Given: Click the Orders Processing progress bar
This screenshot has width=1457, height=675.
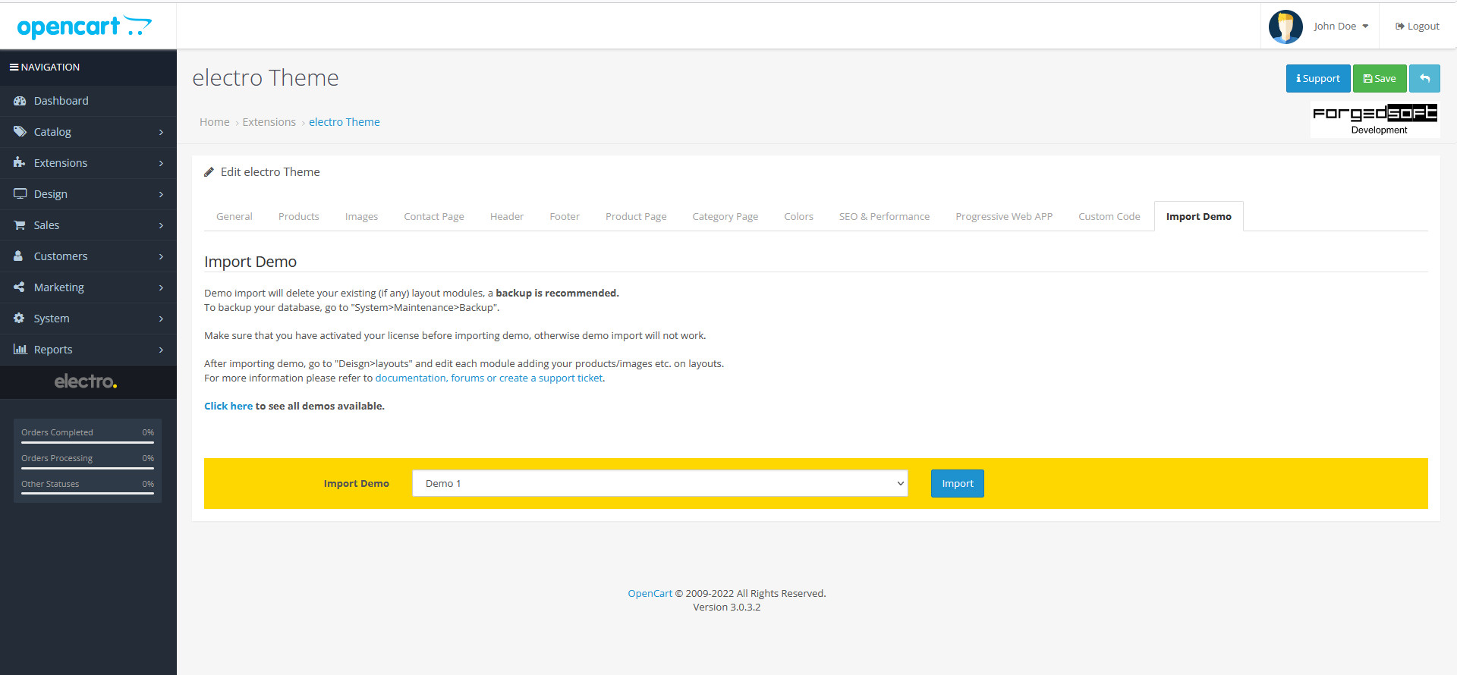Looking at the screenshot, I should 87,468.
